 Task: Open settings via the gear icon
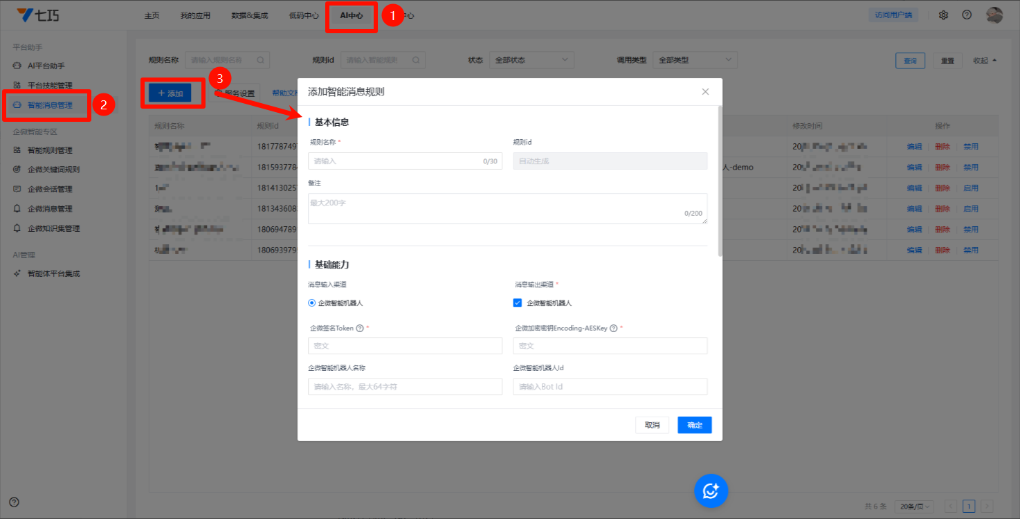point(943,15)
